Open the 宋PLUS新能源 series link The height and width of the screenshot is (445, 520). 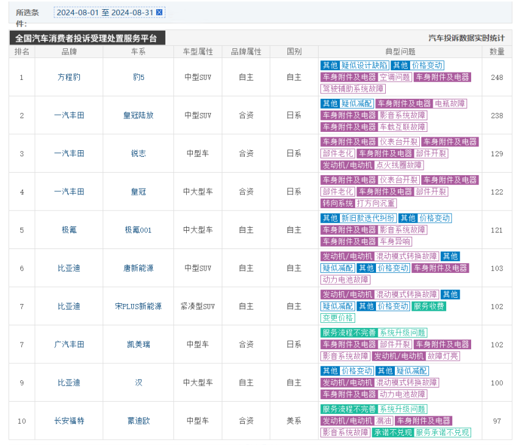(139, 306)
